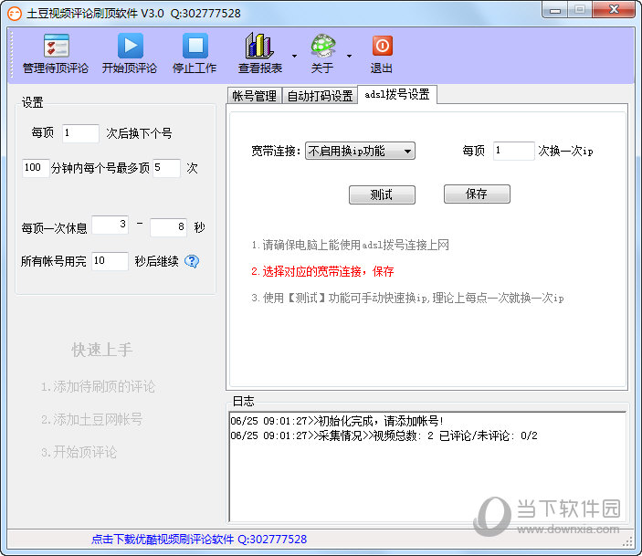Expand dropdown arrow next to 关于
Image resolution: width=642 pixels, height=556 pixels.
pyautogui.click(x=349, y=56)
